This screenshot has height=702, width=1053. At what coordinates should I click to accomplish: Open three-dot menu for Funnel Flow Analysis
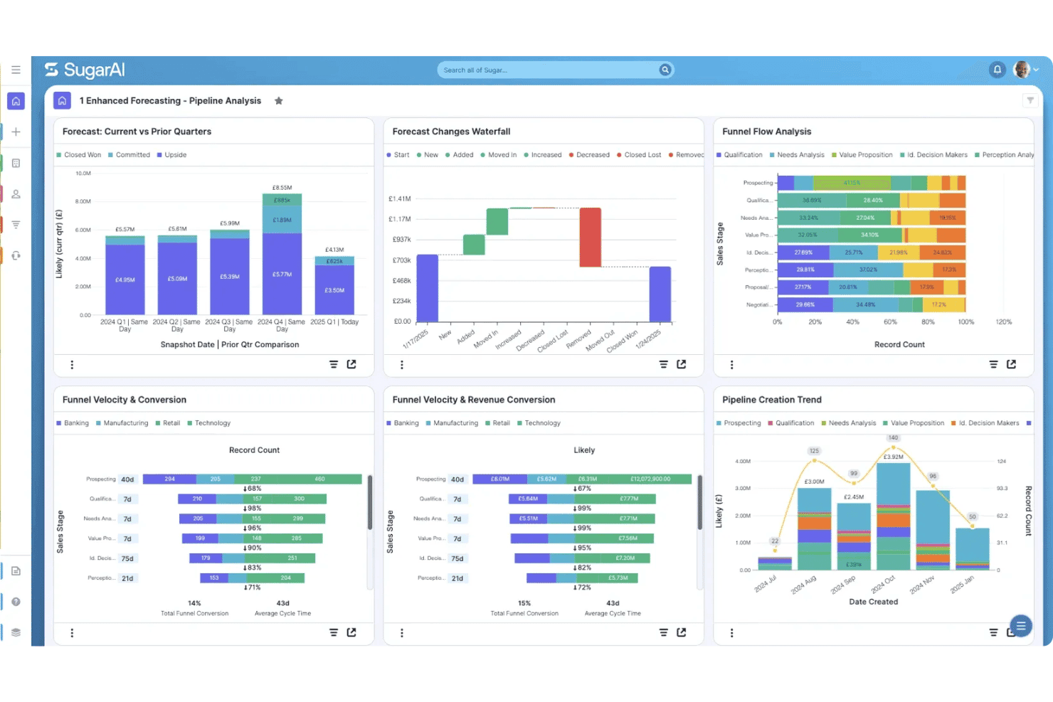731,364
